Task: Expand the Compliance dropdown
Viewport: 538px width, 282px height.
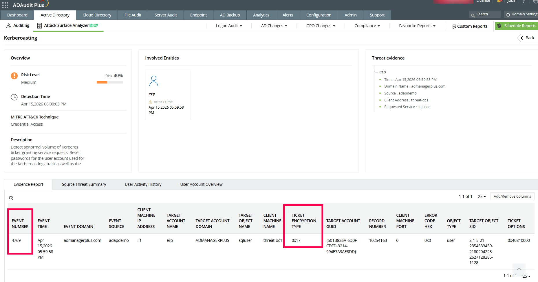Action: click(x=367, y=26)
